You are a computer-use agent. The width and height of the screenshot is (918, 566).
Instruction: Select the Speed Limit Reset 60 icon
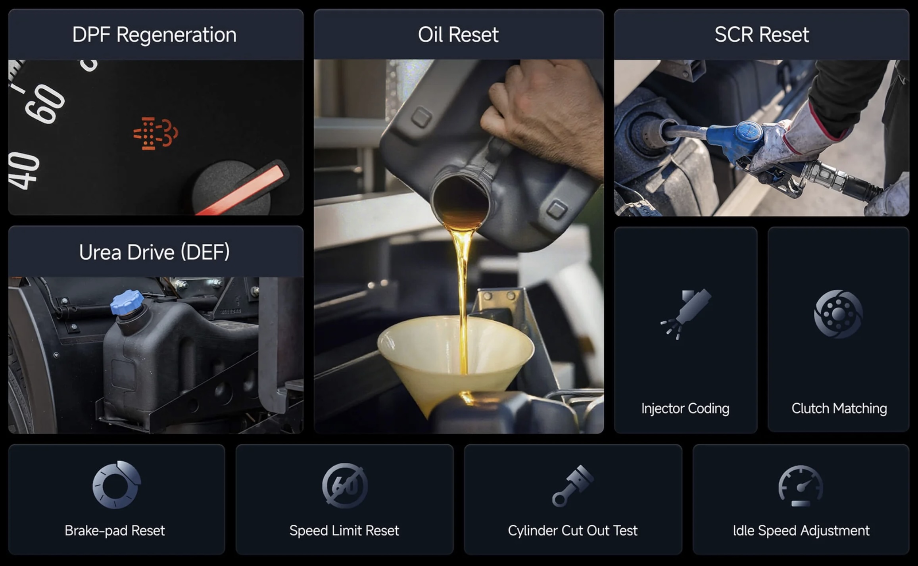[x=345, y=486]
